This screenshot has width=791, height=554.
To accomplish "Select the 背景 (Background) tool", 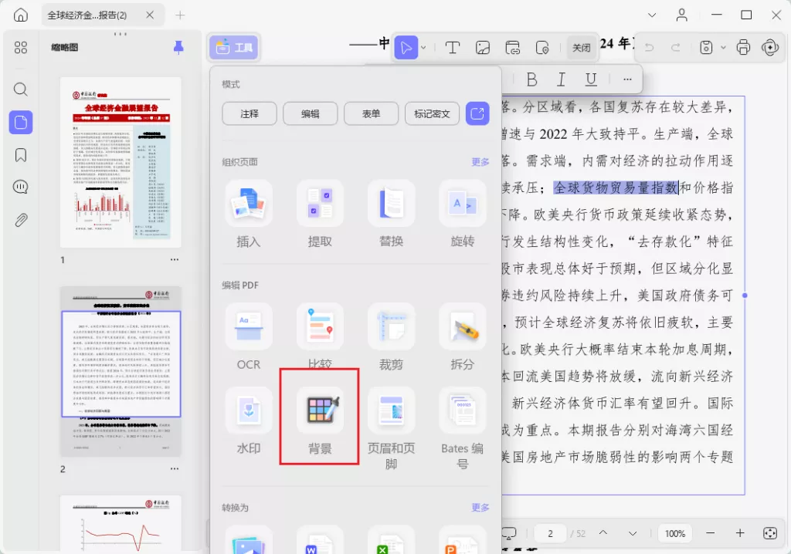I will (x=320, y=417).
